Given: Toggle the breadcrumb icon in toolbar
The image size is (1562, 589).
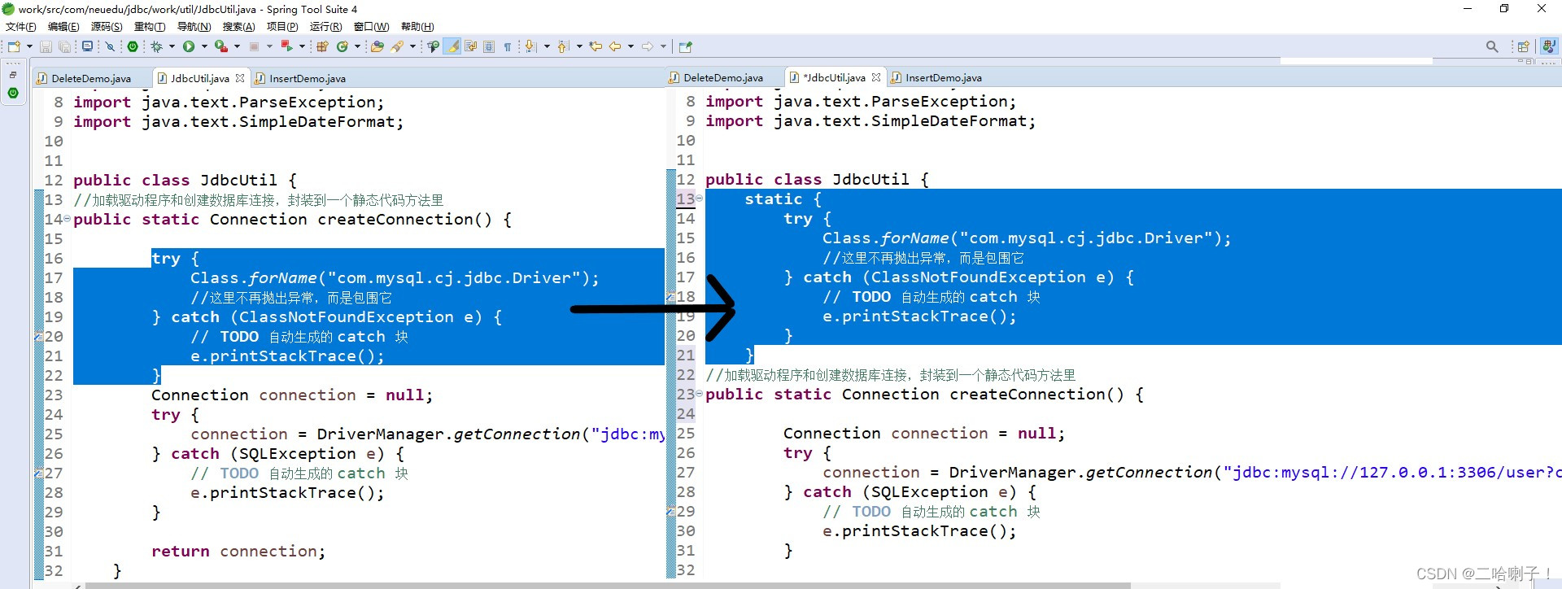Looking at the screenshot, I should [x=433, y=46].
